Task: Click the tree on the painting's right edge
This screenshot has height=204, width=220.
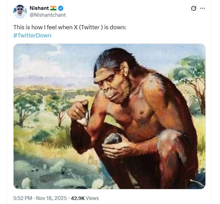Action: coord(190,75)
